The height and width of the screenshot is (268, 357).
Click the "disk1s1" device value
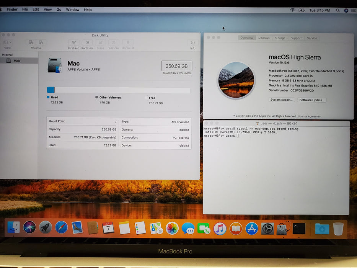tap(184, 145)
